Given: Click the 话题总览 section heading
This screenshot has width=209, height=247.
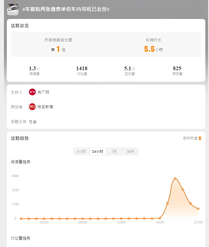Looking at the screenshot, I should tap(20, 26).
